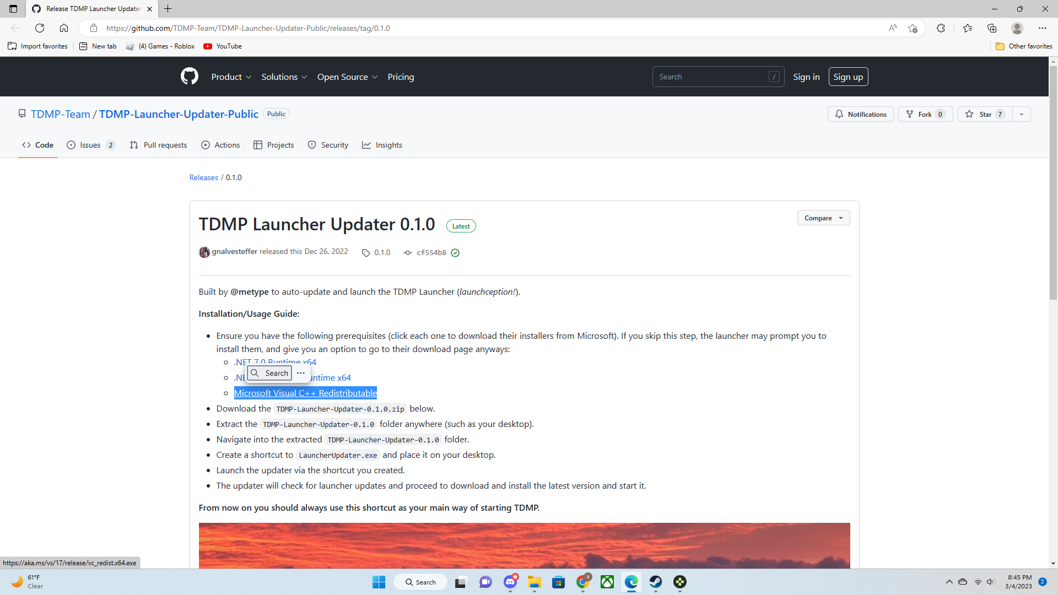Toggle Notifications for the repository
Image resolution: width=1058 pixels, height=595 pixels.
860,114
